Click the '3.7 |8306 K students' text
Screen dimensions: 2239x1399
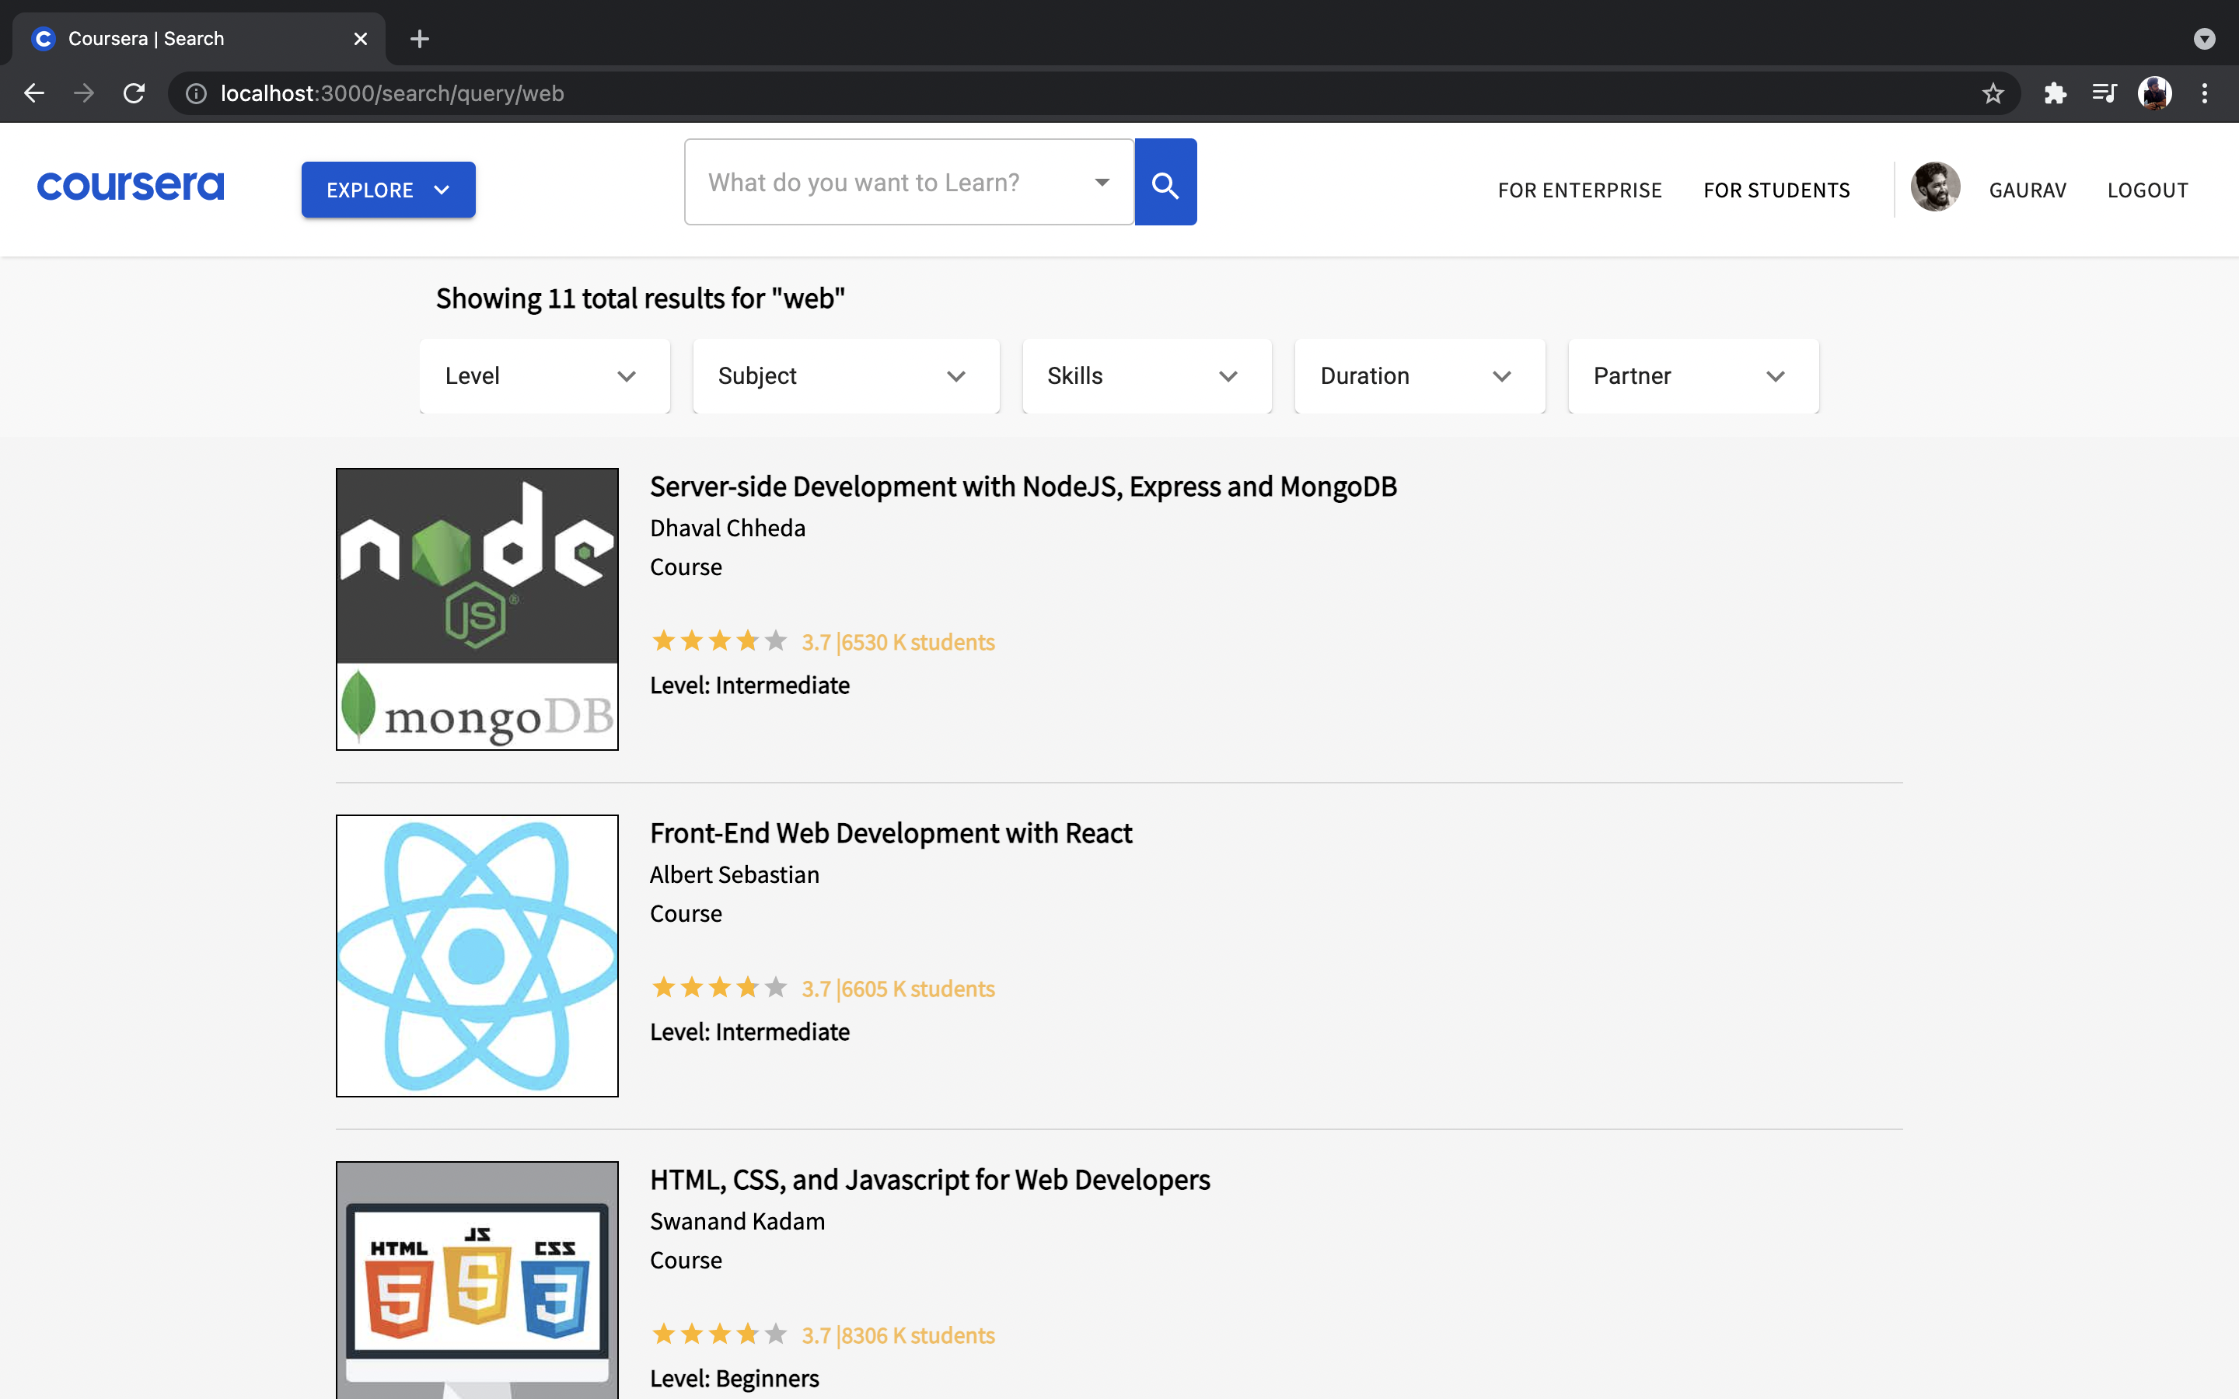click(x=897, y=1336)
